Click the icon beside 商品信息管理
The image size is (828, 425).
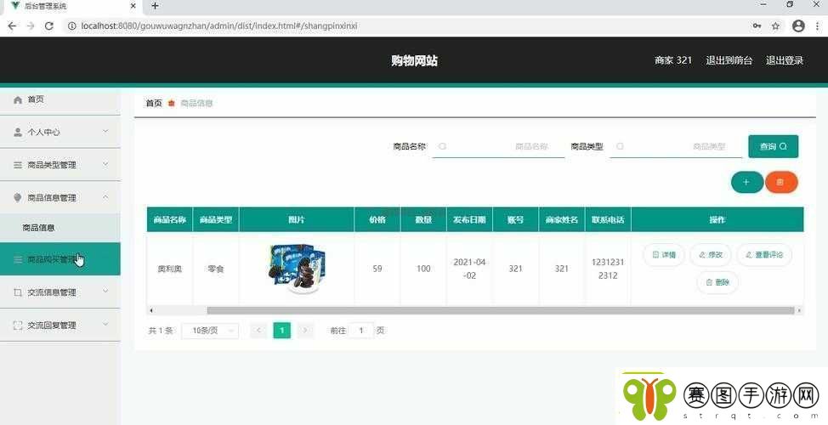coord(18,197)
